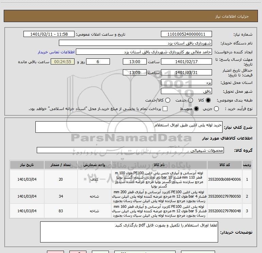Click the نوع فرآیند خرید label
This screenshot has height=253, width=262.
(x=239, y=109)
